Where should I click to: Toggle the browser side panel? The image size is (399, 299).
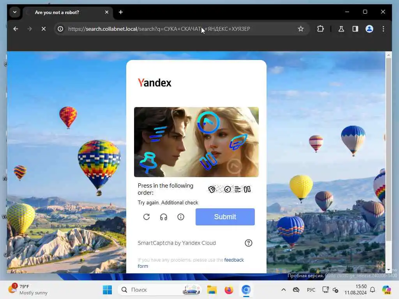click(x=355, y=29)
